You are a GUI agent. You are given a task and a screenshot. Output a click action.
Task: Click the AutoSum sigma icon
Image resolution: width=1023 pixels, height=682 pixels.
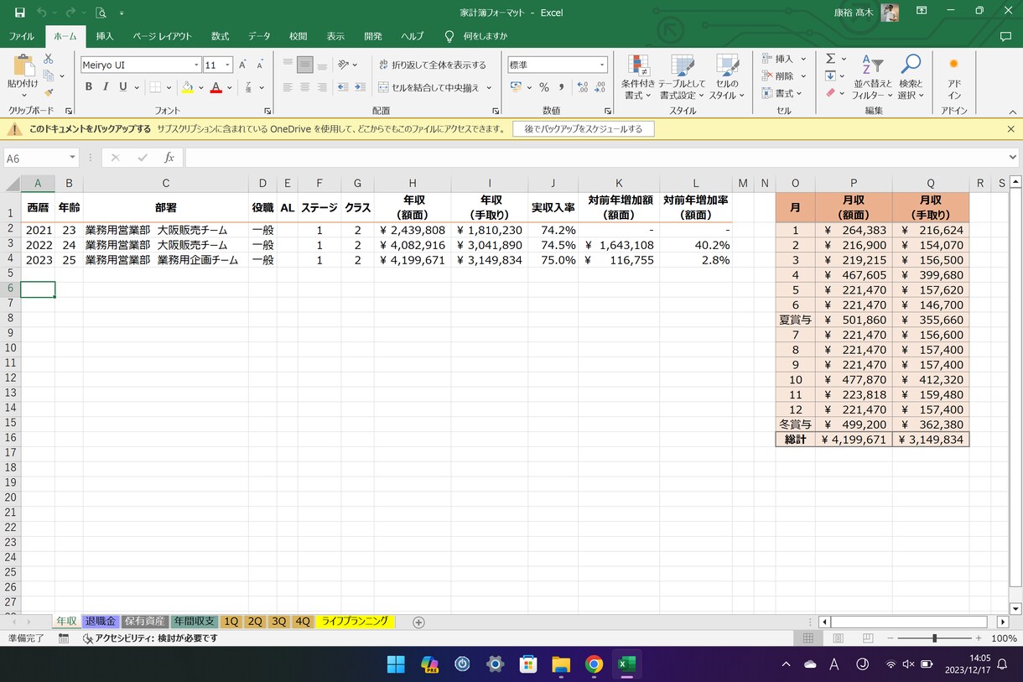tap(830, 59)
